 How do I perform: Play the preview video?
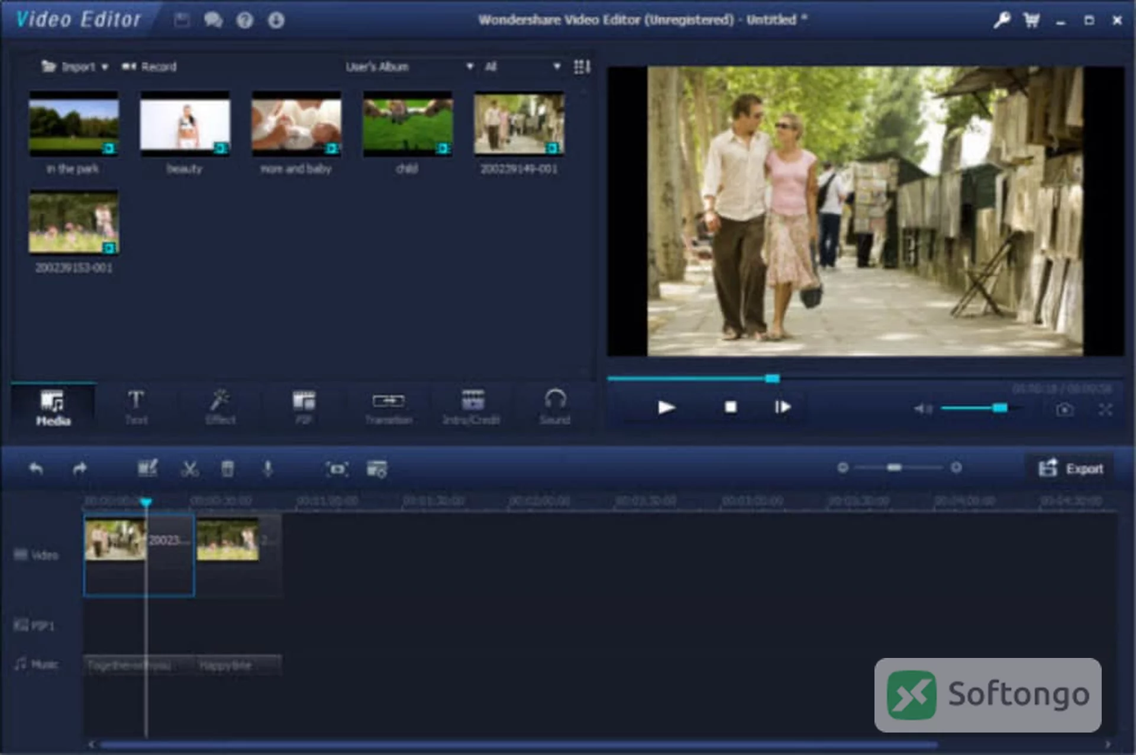point(666,407)
